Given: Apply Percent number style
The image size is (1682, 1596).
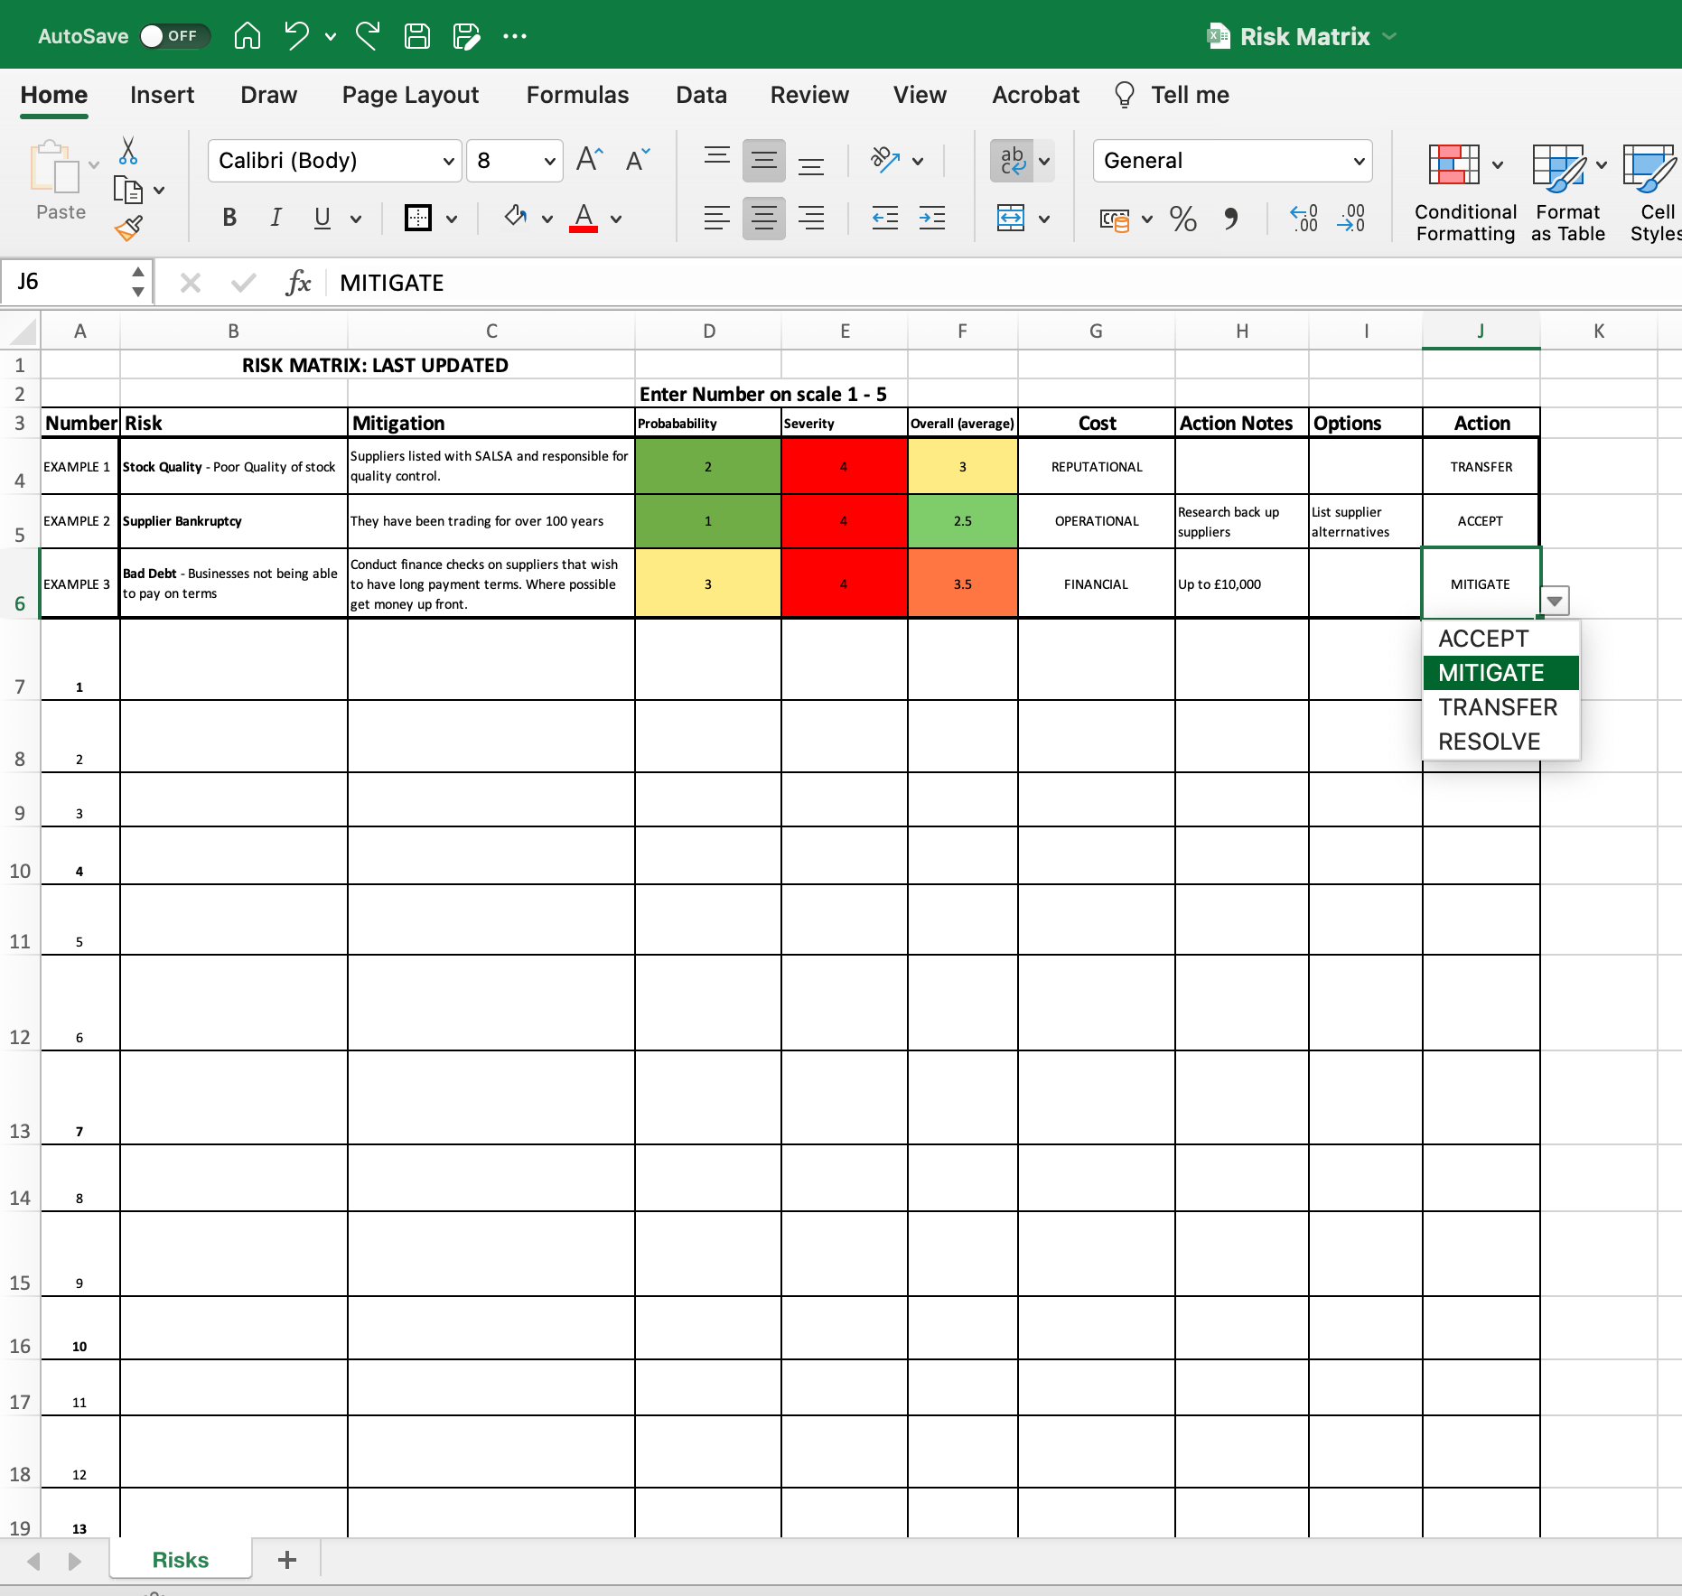Looking at the screenshot, I should click(1183, 219).
